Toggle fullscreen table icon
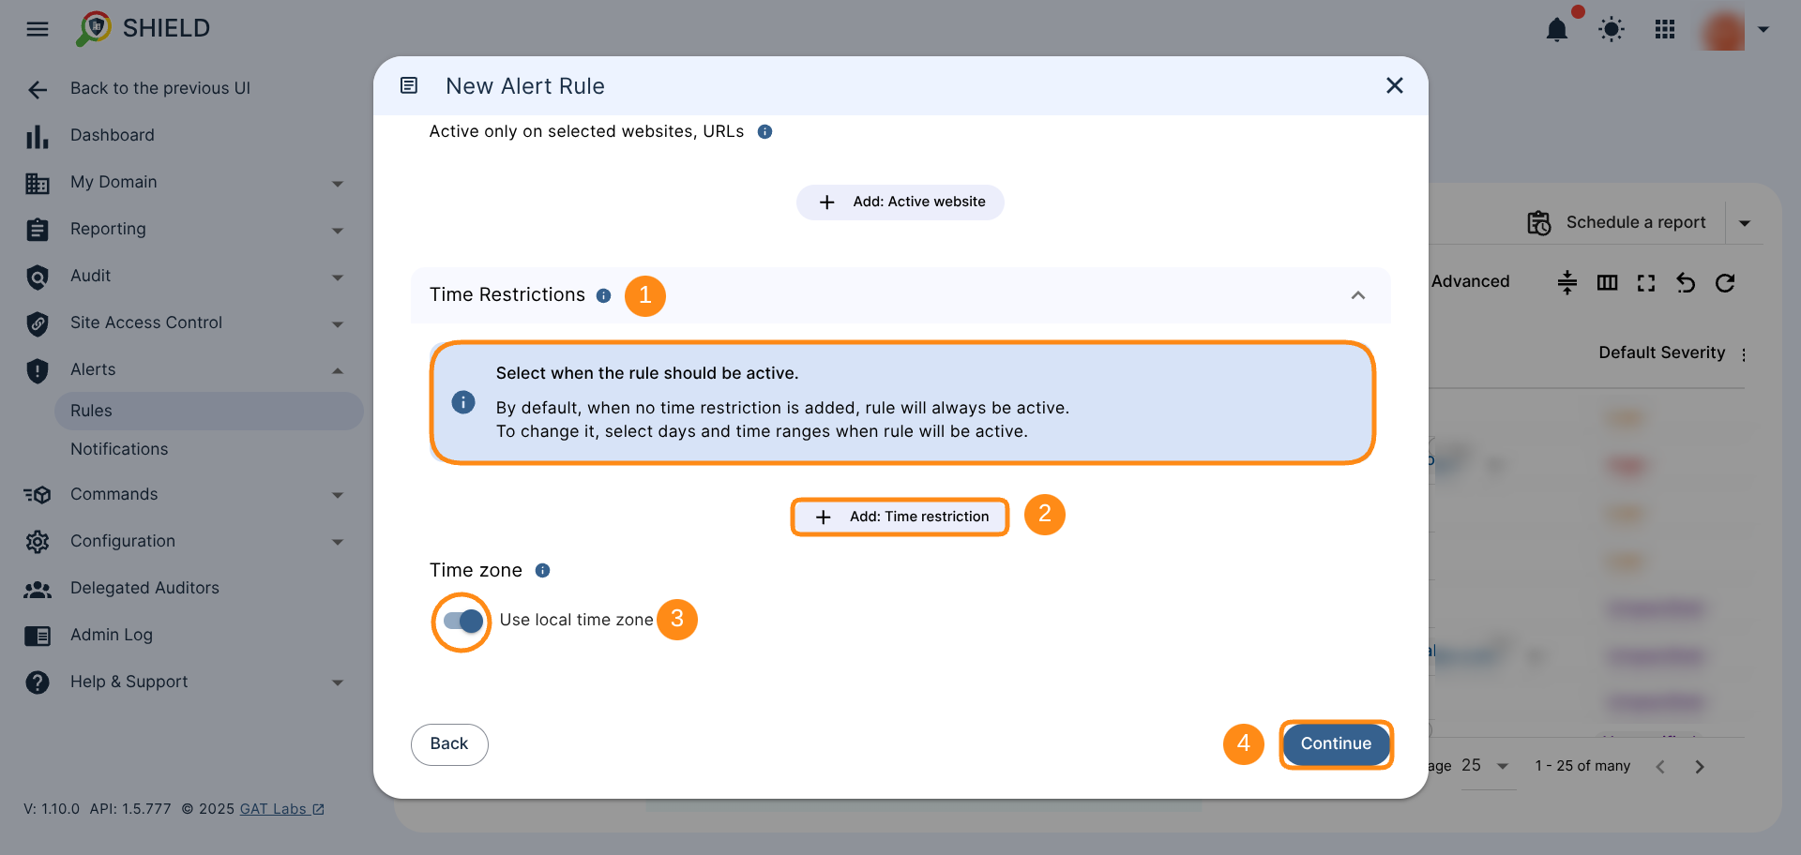This screenshot has width=1801, height=855. (1646, 283)
